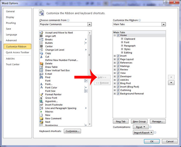Click the Move Down arrow button
The width and height of the screenshot is (181, 147).
pyautogui.click(x=171, y=83)
